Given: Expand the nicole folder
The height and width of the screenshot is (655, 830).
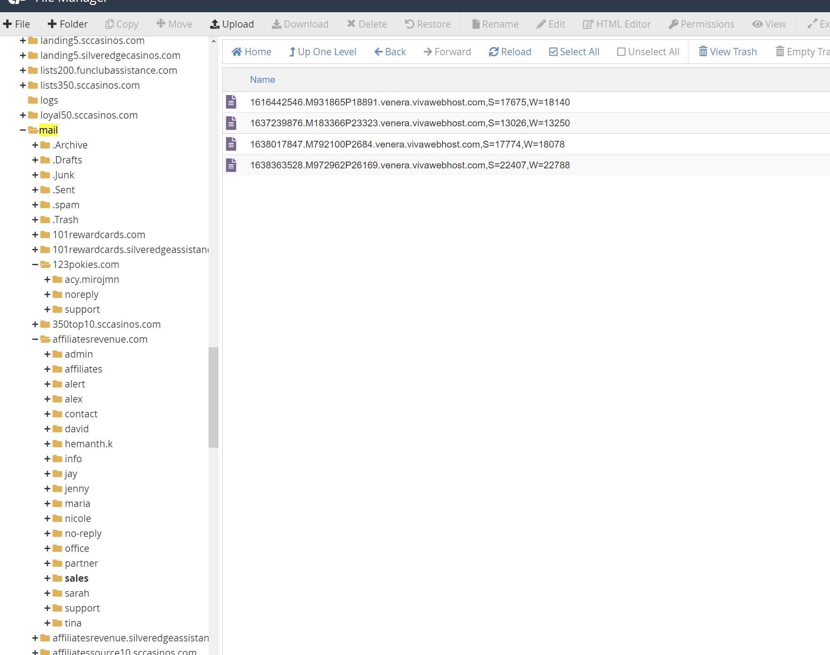Looking at the screenshot, I should [47, 518].
